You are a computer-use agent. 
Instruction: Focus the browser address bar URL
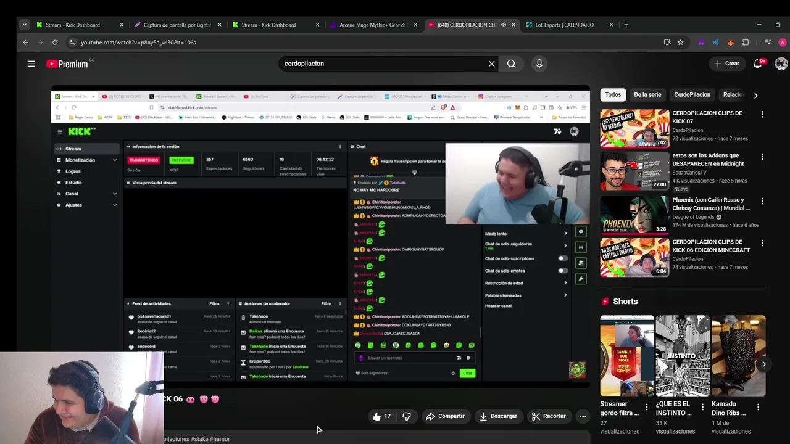(370, 43)
